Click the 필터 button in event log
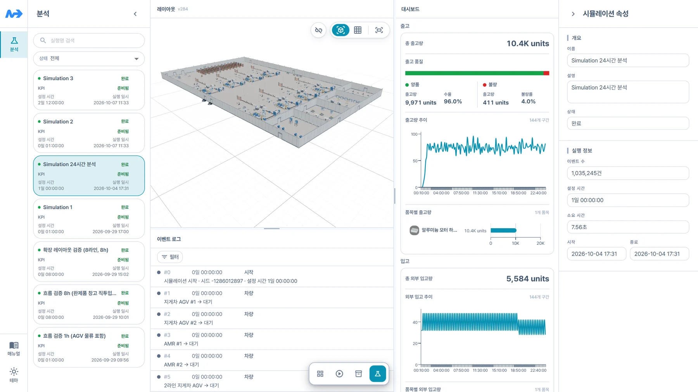The image size is (698, 392). (x=170, y=257)
